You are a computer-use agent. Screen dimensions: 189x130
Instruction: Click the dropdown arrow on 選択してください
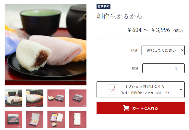pyautogui.click(x=182, y=50)
